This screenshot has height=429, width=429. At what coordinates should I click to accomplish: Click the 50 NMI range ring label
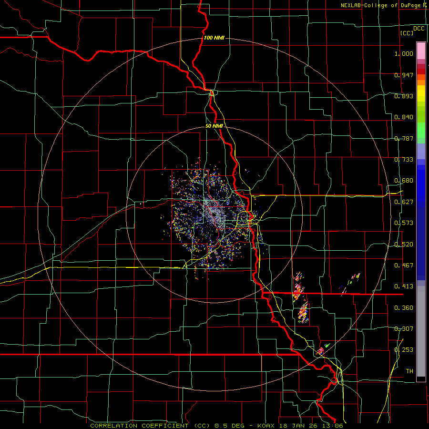214,126
